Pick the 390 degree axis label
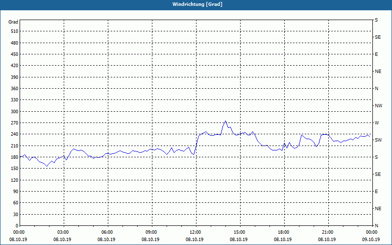Viewport: 392px width, 245px height. pos(15,77)
